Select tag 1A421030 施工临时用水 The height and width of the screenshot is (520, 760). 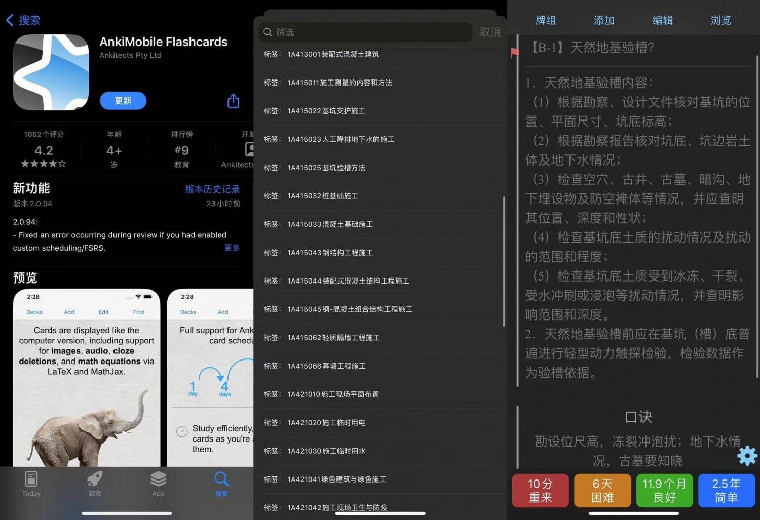coord(380,451)
